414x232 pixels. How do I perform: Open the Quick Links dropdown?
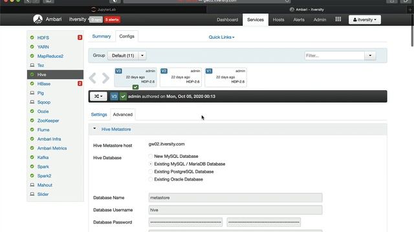click(x=221, y=37)
